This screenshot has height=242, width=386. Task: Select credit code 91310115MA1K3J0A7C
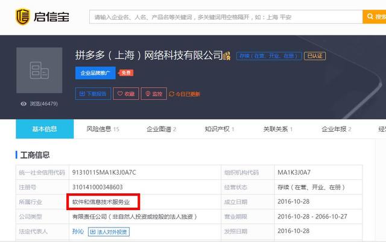click(104, 173)
